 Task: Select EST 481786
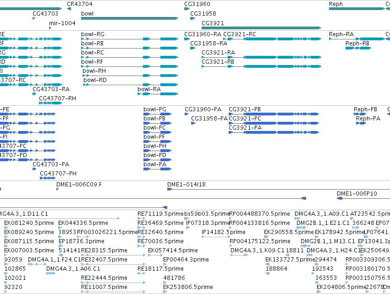165,283
